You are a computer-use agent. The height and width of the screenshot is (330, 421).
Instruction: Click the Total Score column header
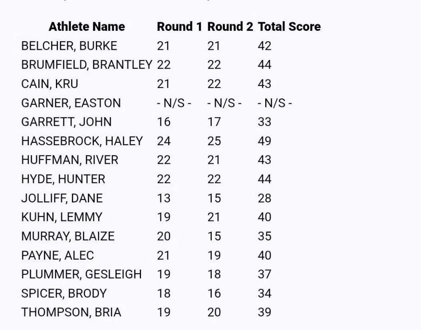point(289,27)
